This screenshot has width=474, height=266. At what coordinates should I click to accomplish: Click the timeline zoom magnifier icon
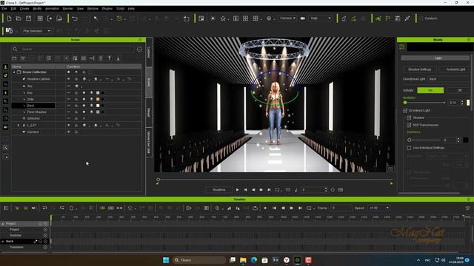pyautogui.click(x=217, y=208)
